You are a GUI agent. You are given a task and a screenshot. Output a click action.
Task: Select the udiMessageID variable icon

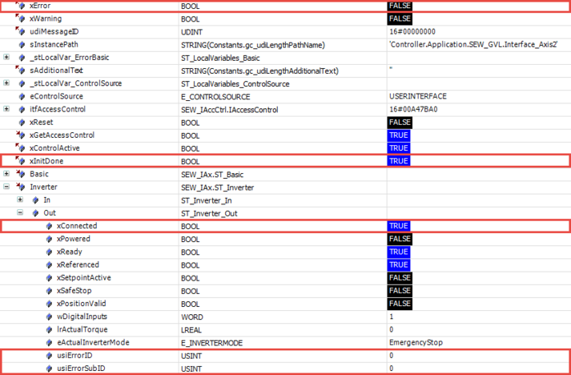(21, 31)
